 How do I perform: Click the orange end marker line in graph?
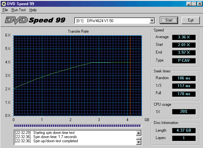(130, 76)
